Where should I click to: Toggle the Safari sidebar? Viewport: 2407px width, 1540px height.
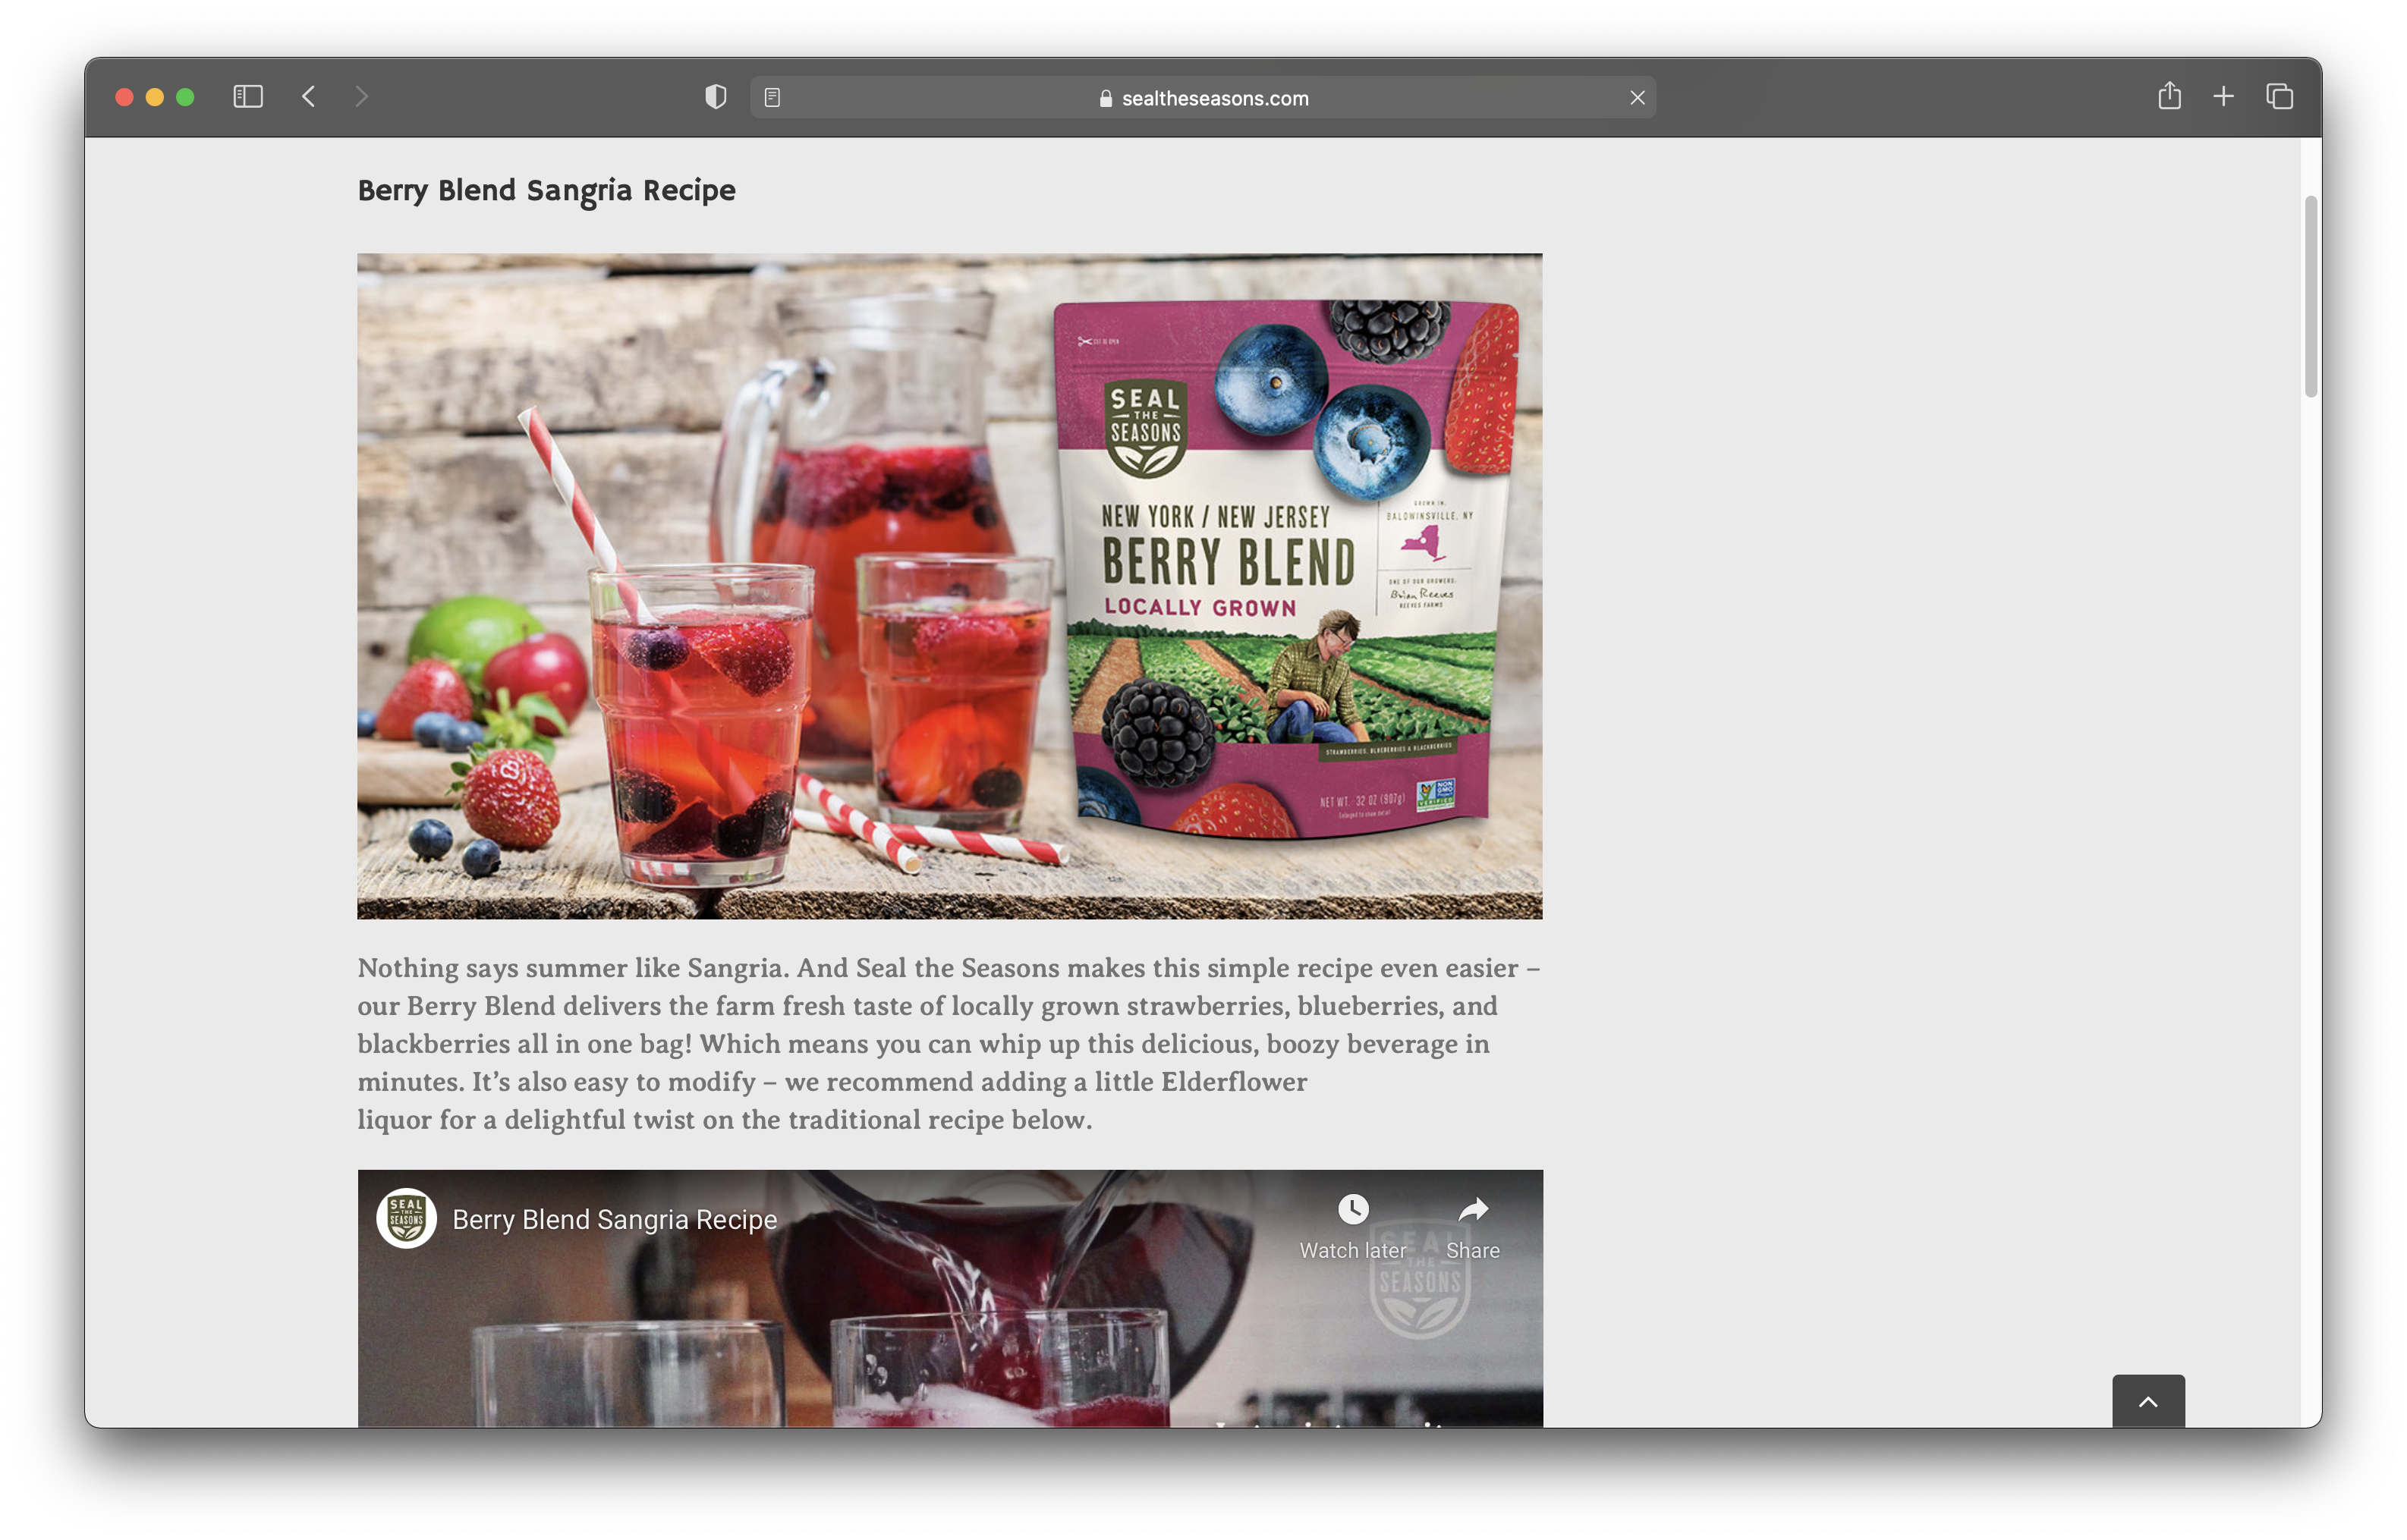[x=248, y=97]
